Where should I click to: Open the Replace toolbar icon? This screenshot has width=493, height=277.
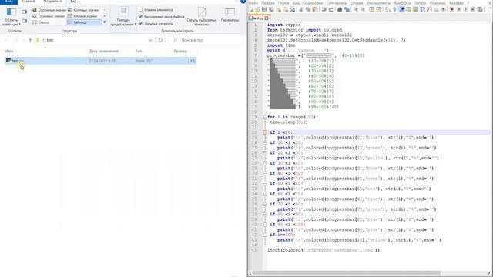pyautogui.click(x=347, y=9)
